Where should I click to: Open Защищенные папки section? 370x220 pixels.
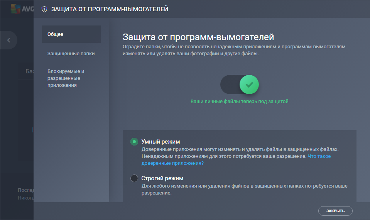[x=71, y=54]
